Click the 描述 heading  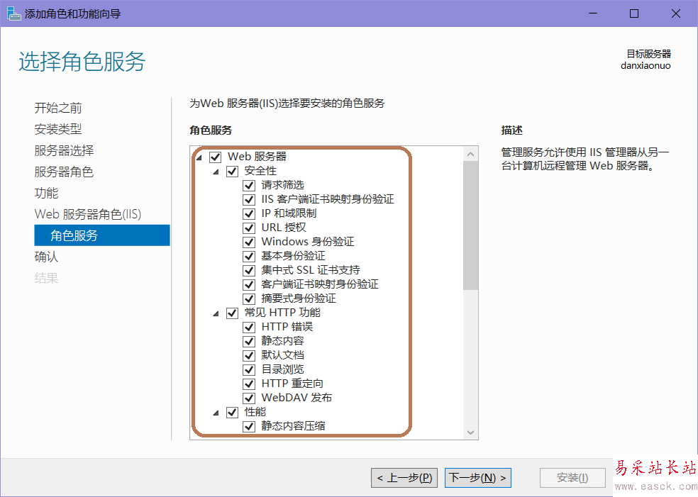(x=511, y=130)
